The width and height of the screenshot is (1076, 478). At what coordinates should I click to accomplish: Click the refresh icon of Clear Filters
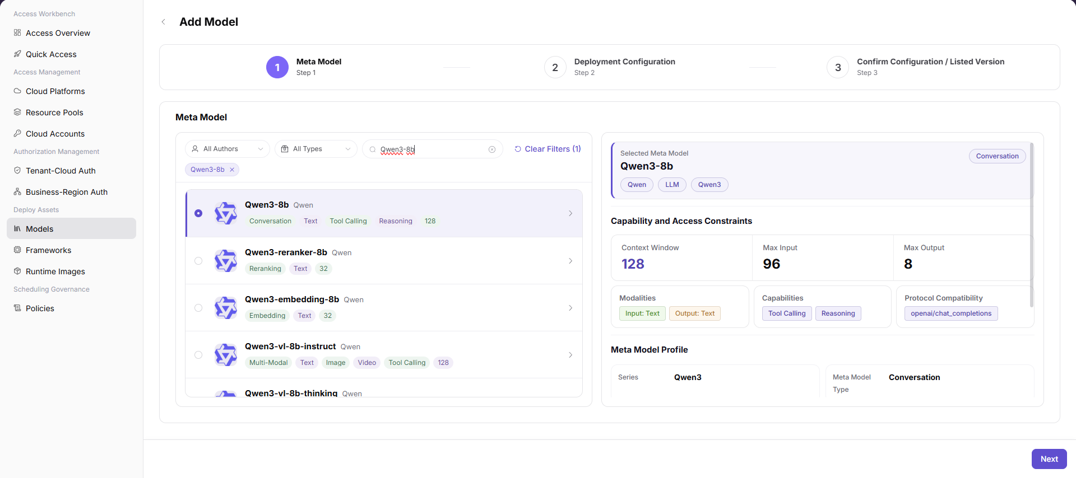click(x=518, y=149)
